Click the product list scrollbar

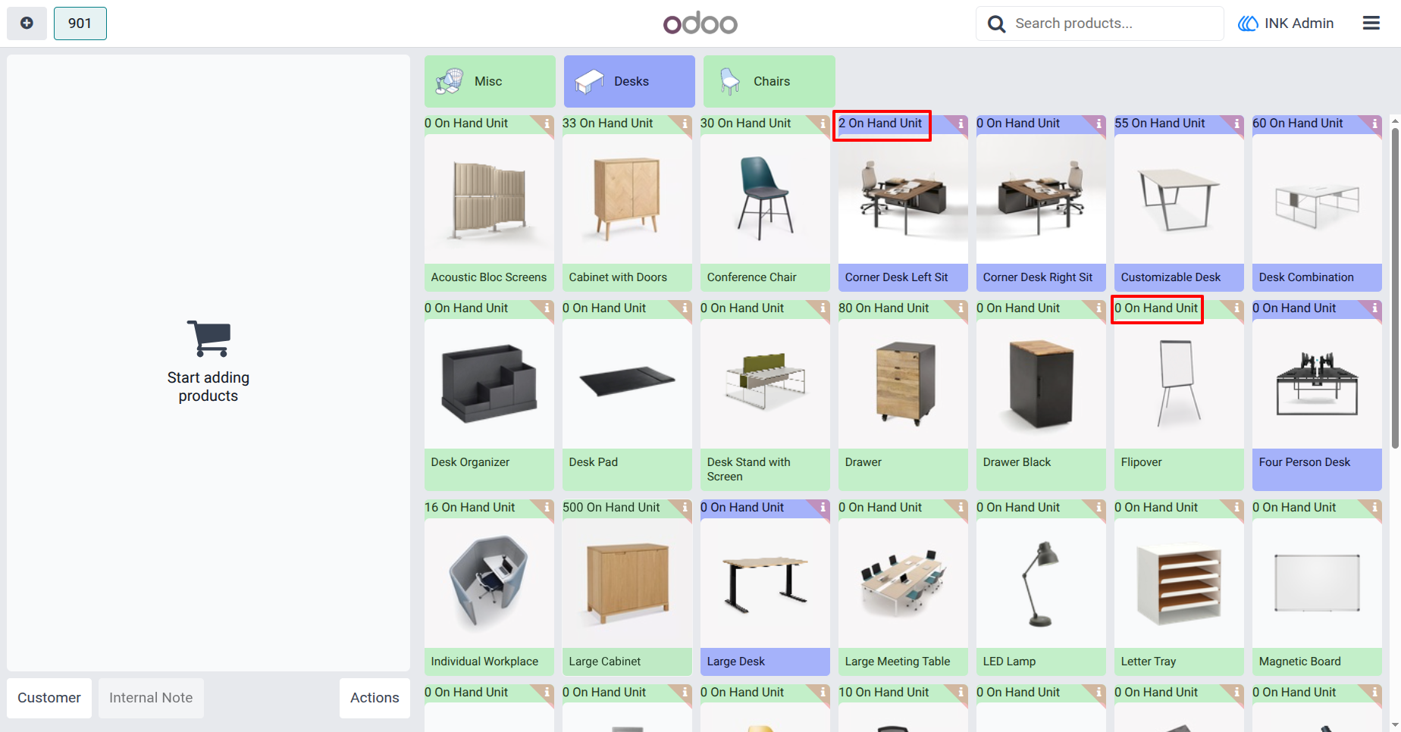(1395, 288)
